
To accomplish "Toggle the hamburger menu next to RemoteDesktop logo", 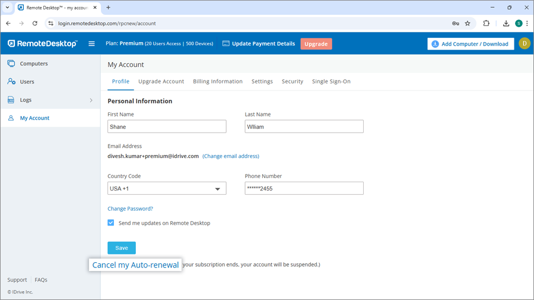I will (x=91, y=44).
